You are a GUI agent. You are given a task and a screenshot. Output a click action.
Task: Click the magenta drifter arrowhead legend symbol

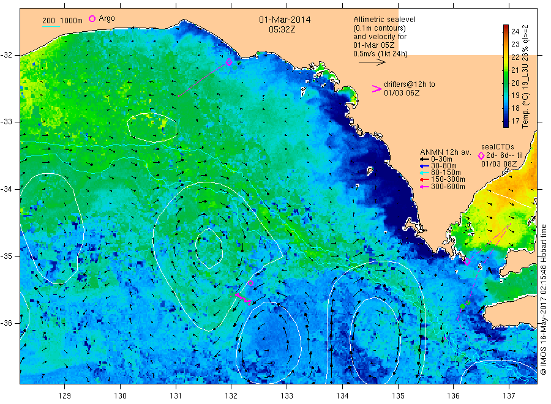[377, 89]
